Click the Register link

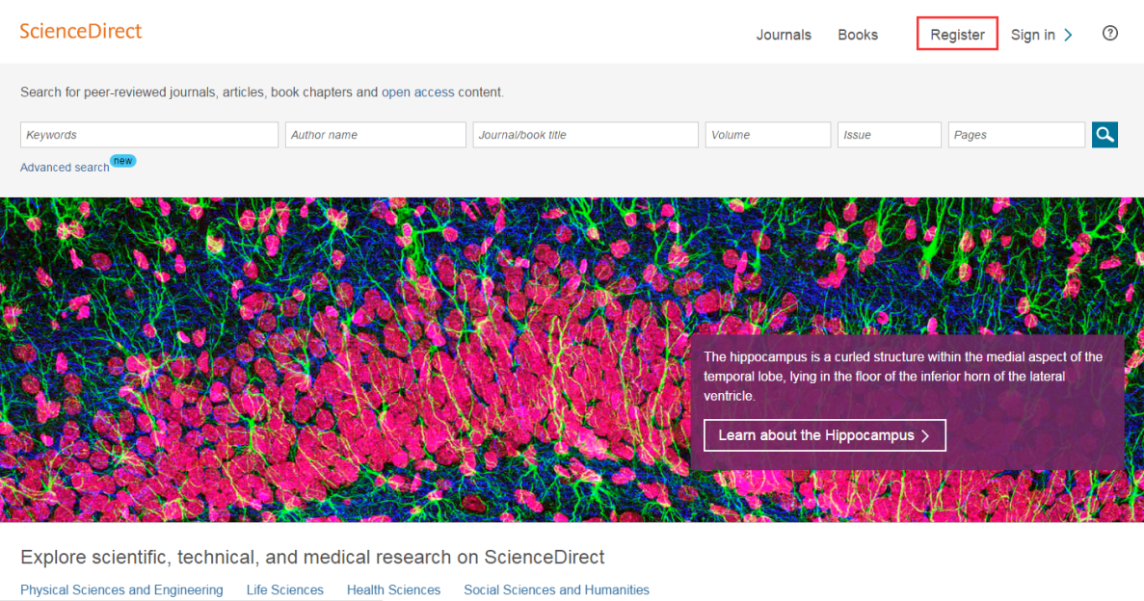tap(957, 35)
